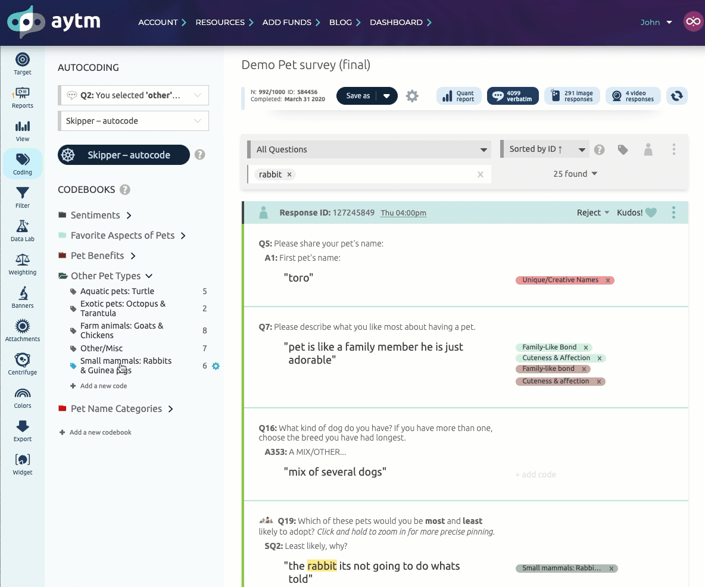Open the Export download icon
Screen dimensions: 705x587
click(x=23, y=430)
